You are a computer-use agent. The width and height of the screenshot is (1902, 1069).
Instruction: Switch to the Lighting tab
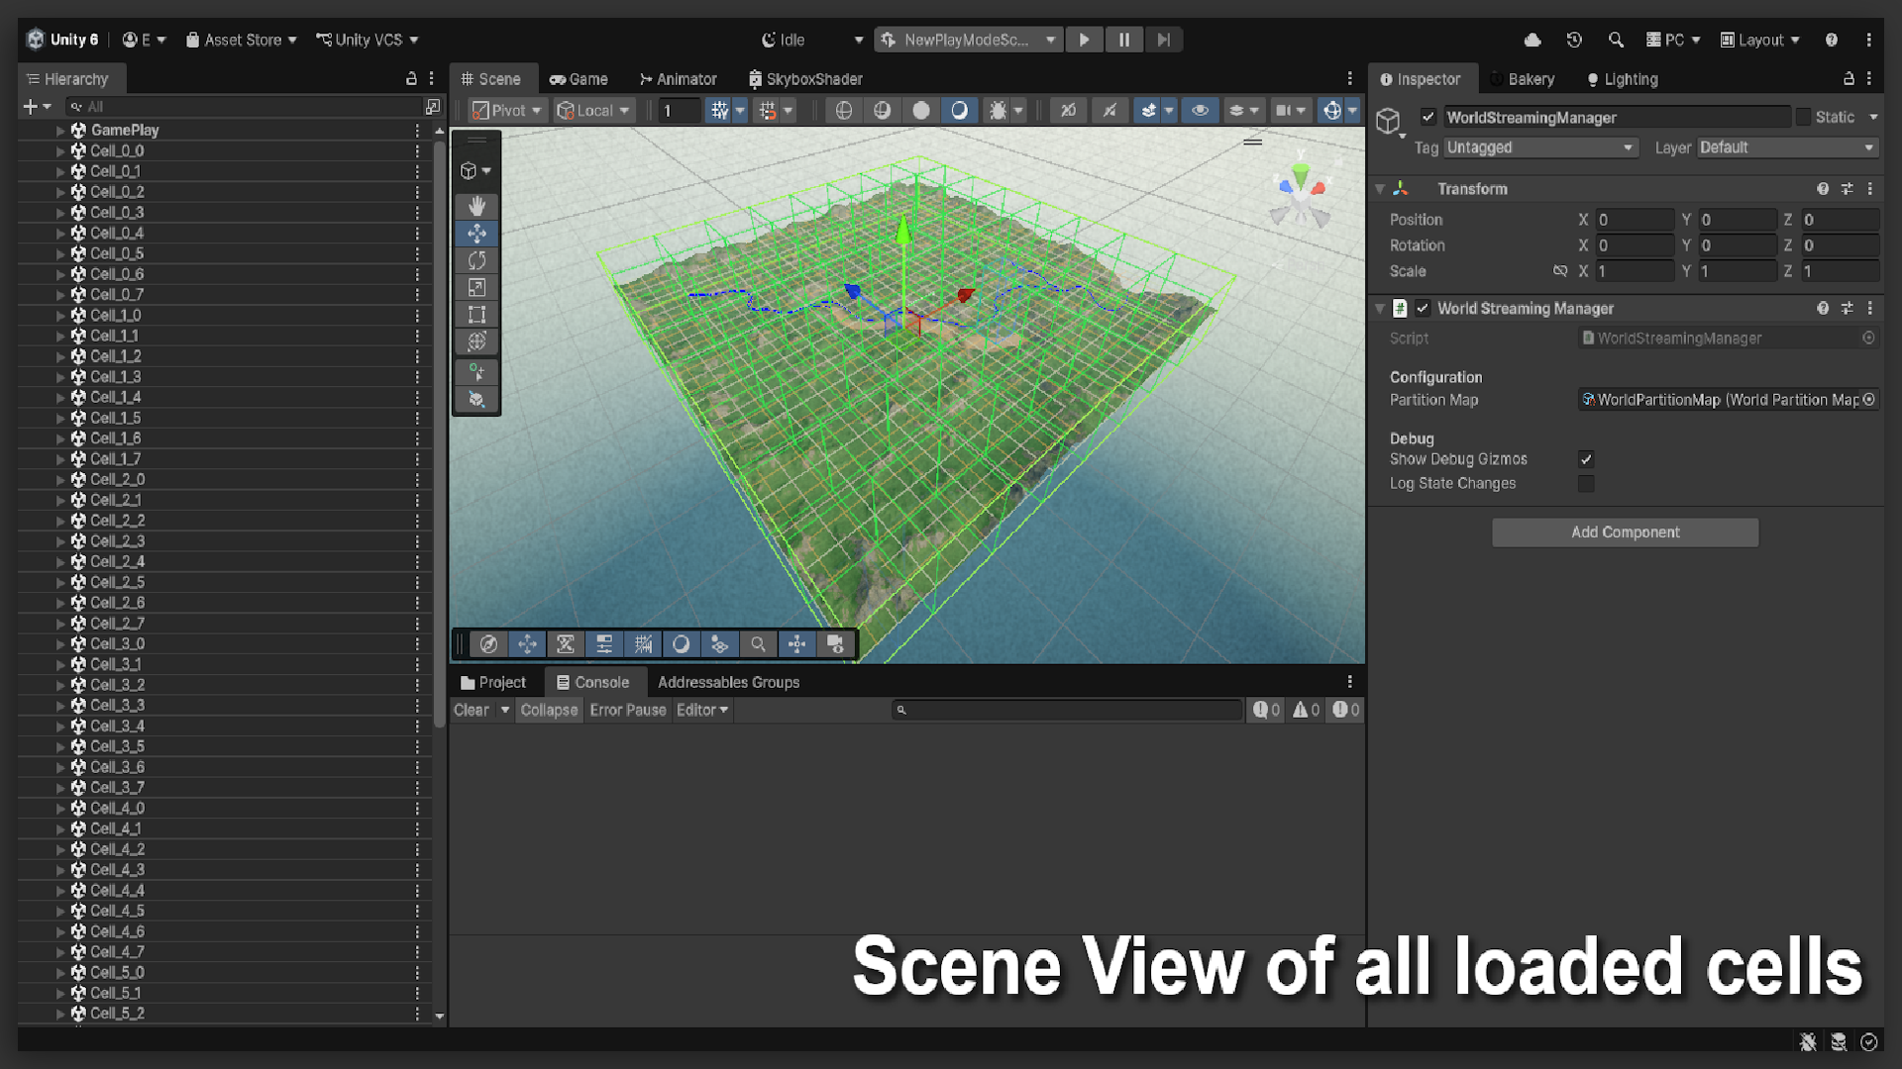pyautogui.click(x=1622, y=79)
